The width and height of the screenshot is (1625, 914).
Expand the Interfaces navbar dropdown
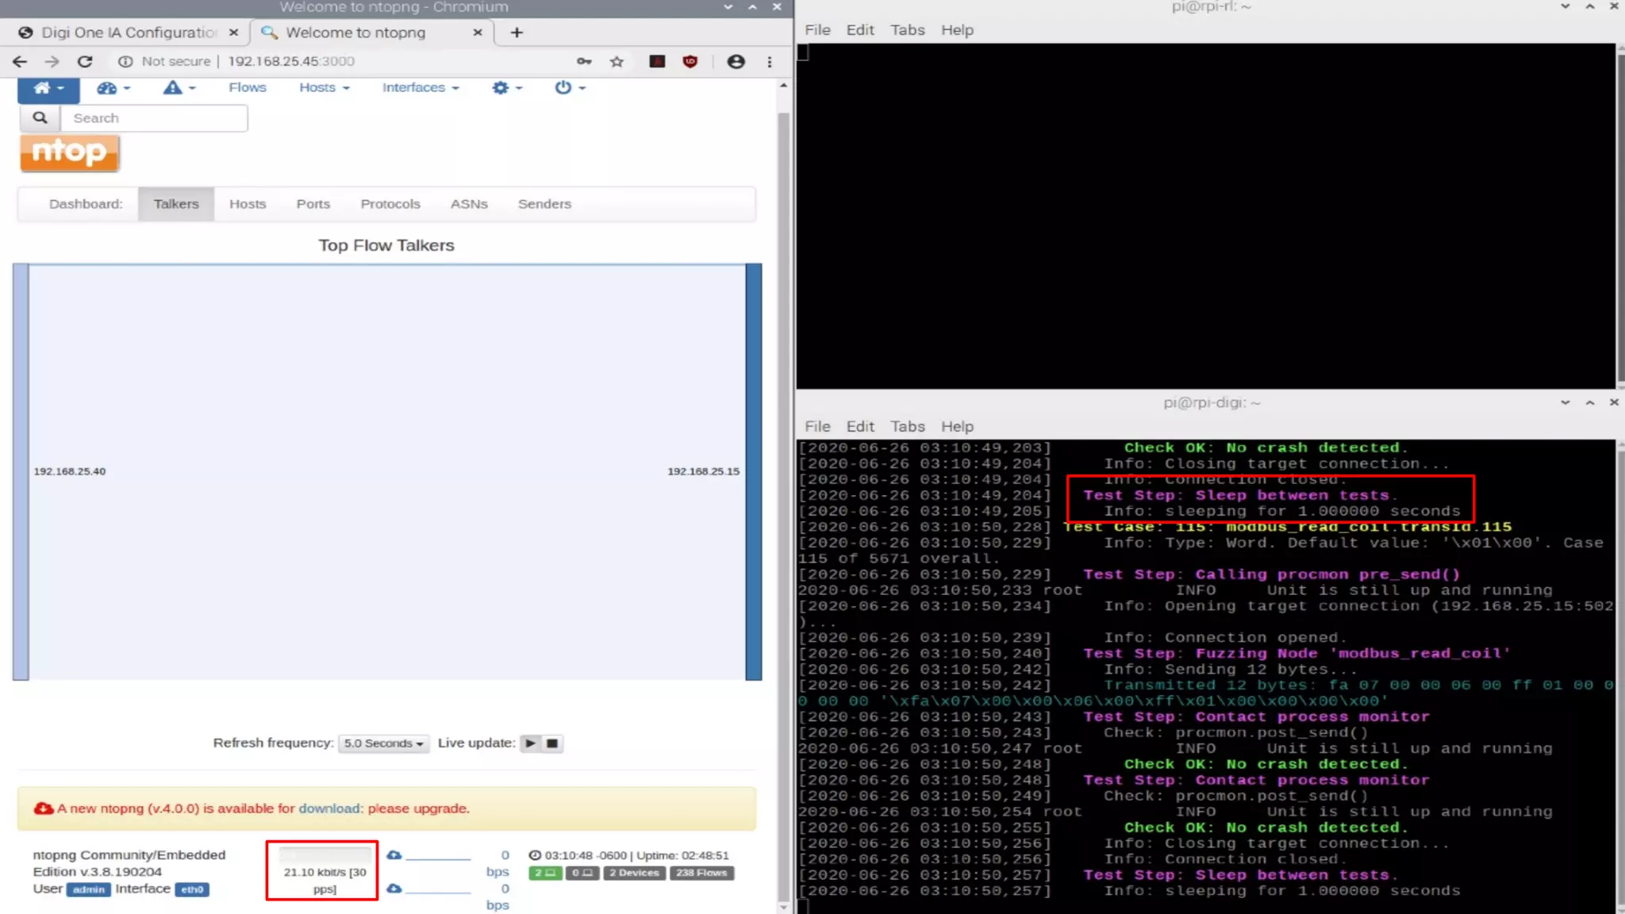click(x=420, y=87)
